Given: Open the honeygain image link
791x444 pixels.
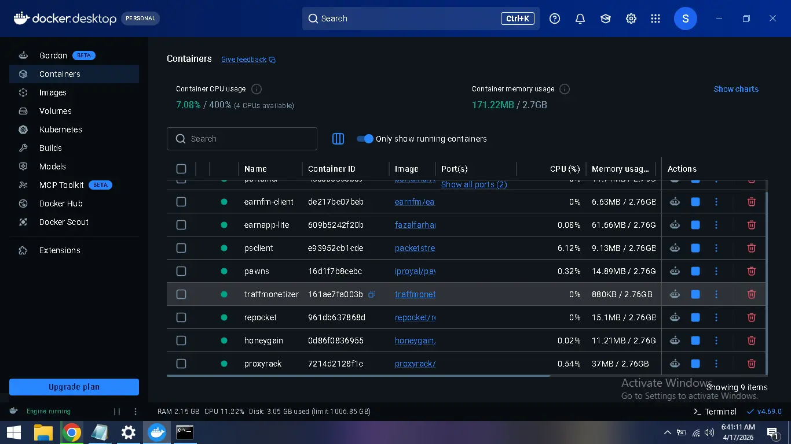Looking at the screenshot, I should point(415,341).
